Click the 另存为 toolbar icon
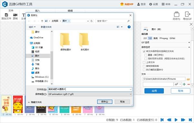Image resolution: width=194 pixels, height=123 pixels. coord(177,14)
